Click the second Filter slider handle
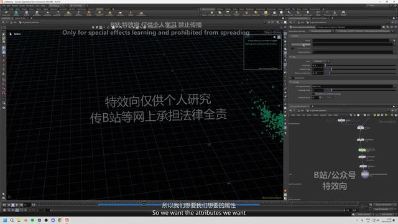The height and width of the screenshot is (224, 398). coord(331,69)
